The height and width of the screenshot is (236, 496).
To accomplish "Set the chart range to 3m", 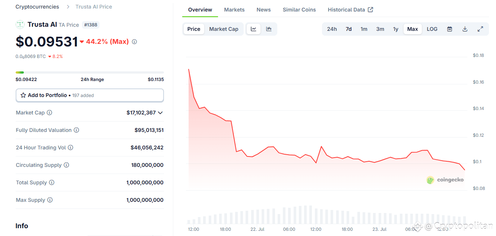I will [380, 29].
